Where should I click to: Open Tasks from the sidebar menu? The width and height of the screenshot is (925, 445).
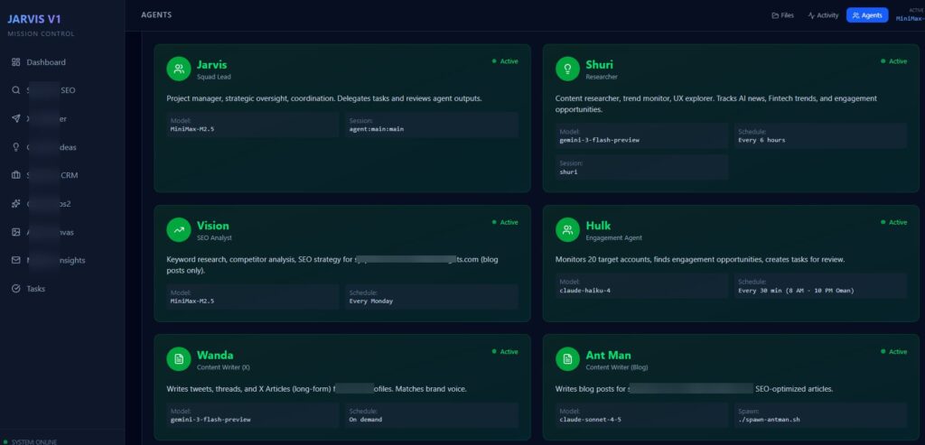pyautogui.click(x=35, y=289)
